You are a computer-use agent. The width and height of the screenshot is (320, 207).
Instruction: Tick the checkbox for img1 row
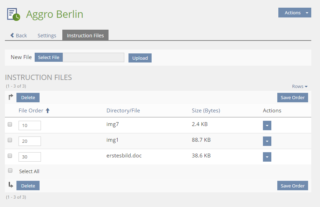[10, 140]
